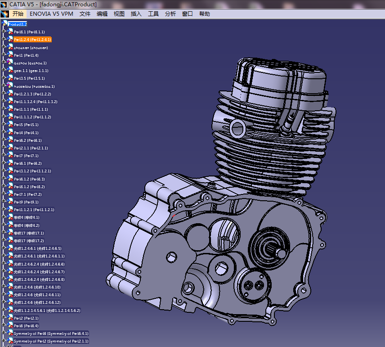385x347 pixels.
Task: Click the part icon beside zhouxian
Action: [10, 47]
